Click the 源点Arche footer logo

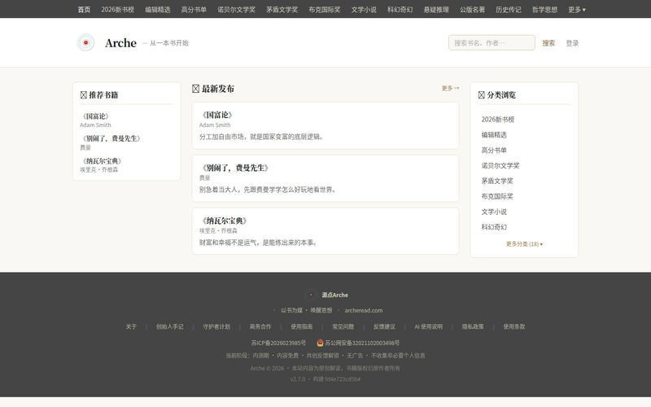[x=311, y=295]
